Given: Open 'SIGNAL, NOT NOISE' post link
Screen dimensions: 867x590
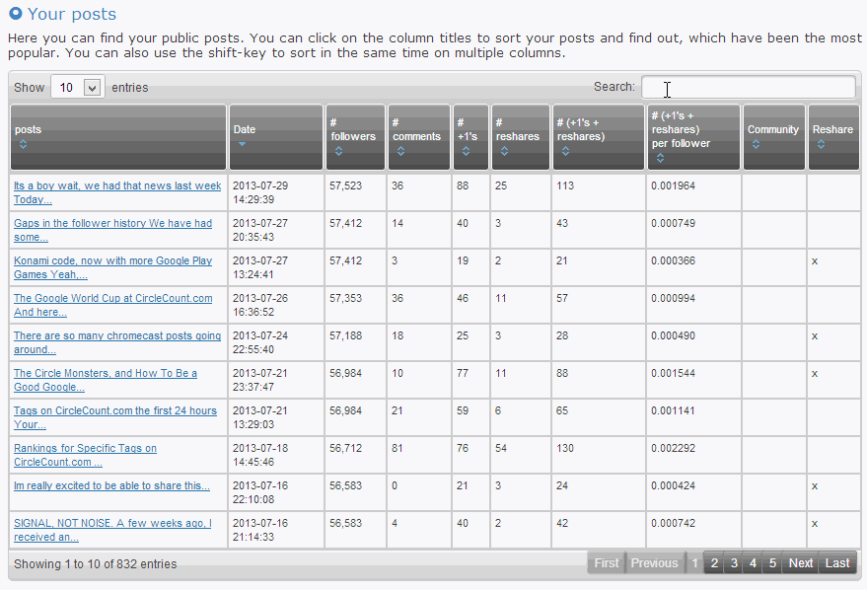Looking at the screenshot, I should [112, 530].
